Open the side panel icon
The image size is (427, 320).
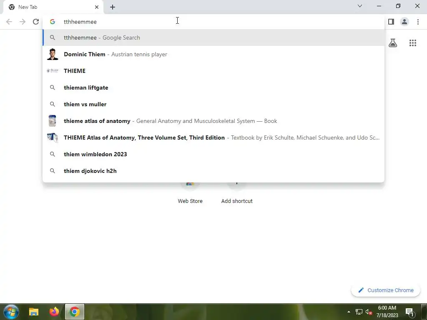pyautogui.click(x=391, y=22)
